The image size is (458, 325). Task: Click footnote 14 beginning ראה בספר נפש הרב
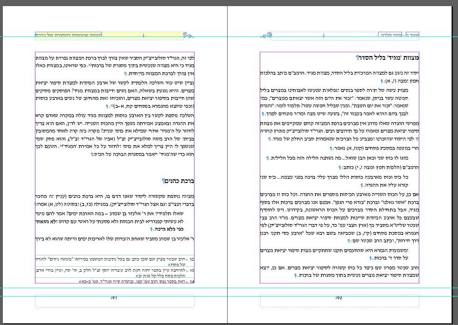click(137, 282)
